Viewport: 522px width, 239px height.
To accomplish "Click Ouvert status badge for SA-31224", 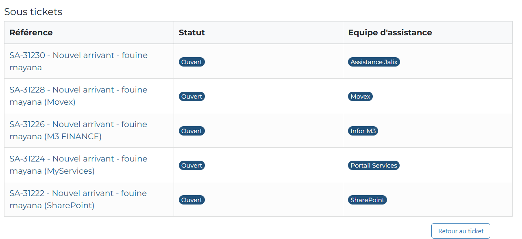I will (x=192, y=166).
